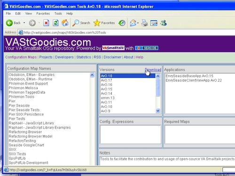Click the Edit page toolbar icon
This screenshot has height=176, width=235.
tap(154, 23)
